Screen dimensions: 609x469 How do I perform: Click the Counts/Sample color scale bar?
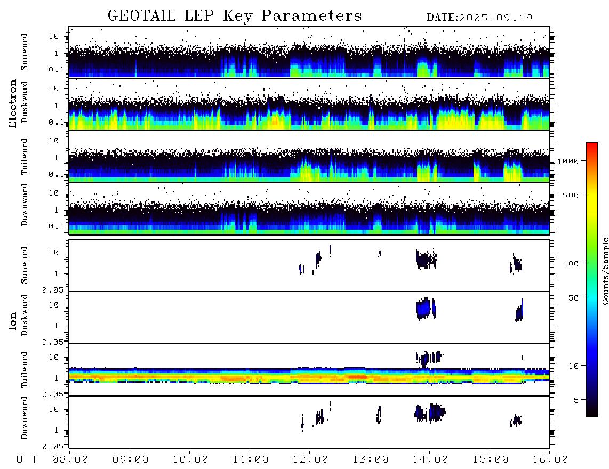pyautogui.click(x=592, y=279)
